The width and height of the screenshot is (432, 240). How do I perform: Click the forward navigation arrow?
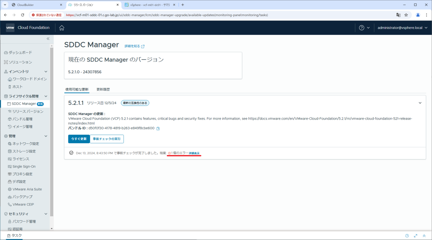pyautogui.click(x=14, y=15)
